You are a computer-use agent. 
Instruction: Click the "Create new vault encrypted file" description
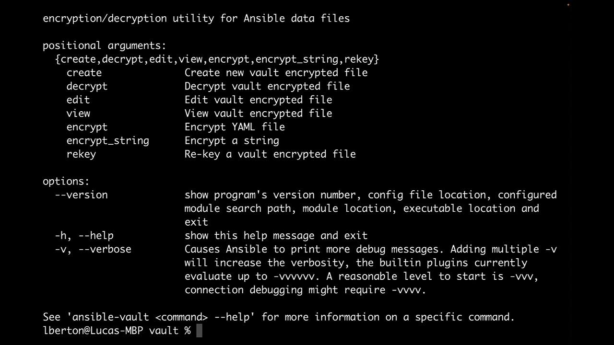point(276,73)
